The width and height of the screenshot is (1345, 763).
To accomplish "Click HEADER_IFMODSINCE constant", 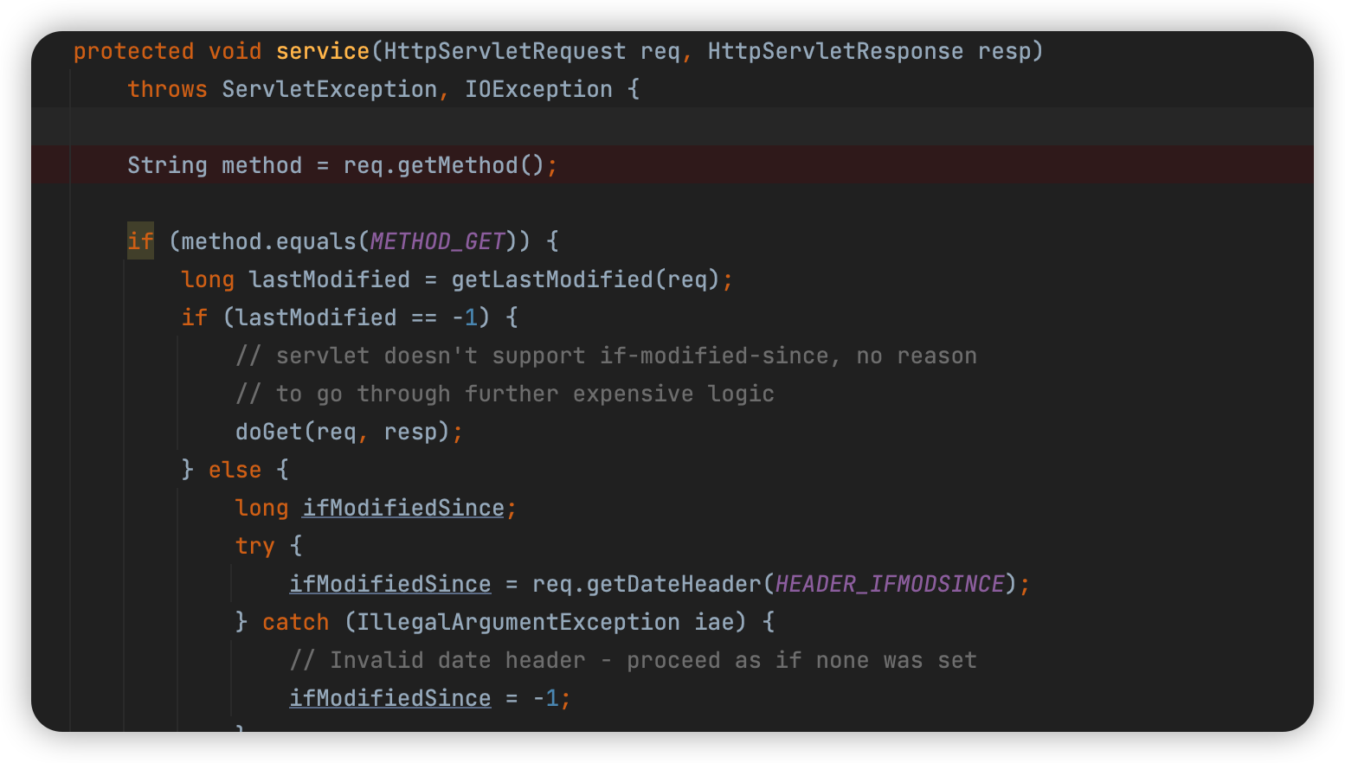I will pos(890,584).
